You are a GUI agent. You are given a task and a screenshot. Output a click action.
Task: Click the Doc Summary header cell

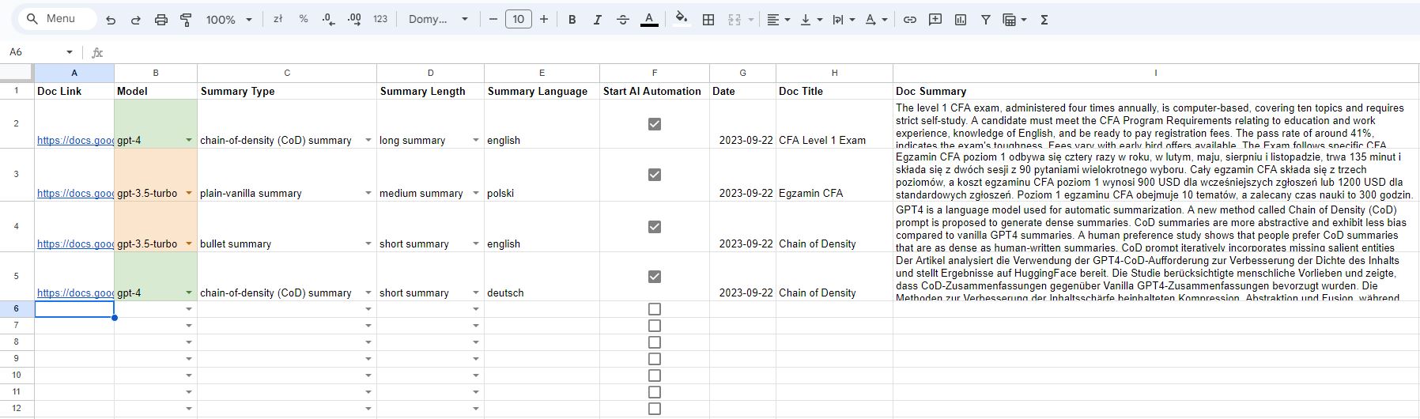tap(1156, 91)
